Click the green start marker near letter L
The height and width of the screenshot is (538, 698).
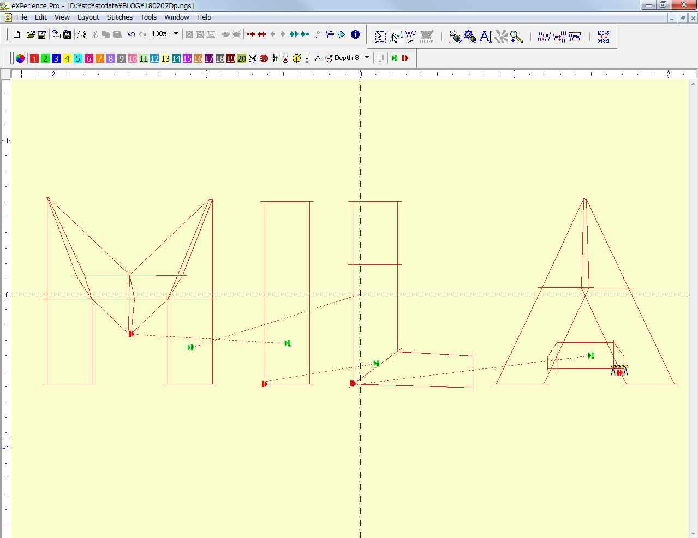(377, 363)
